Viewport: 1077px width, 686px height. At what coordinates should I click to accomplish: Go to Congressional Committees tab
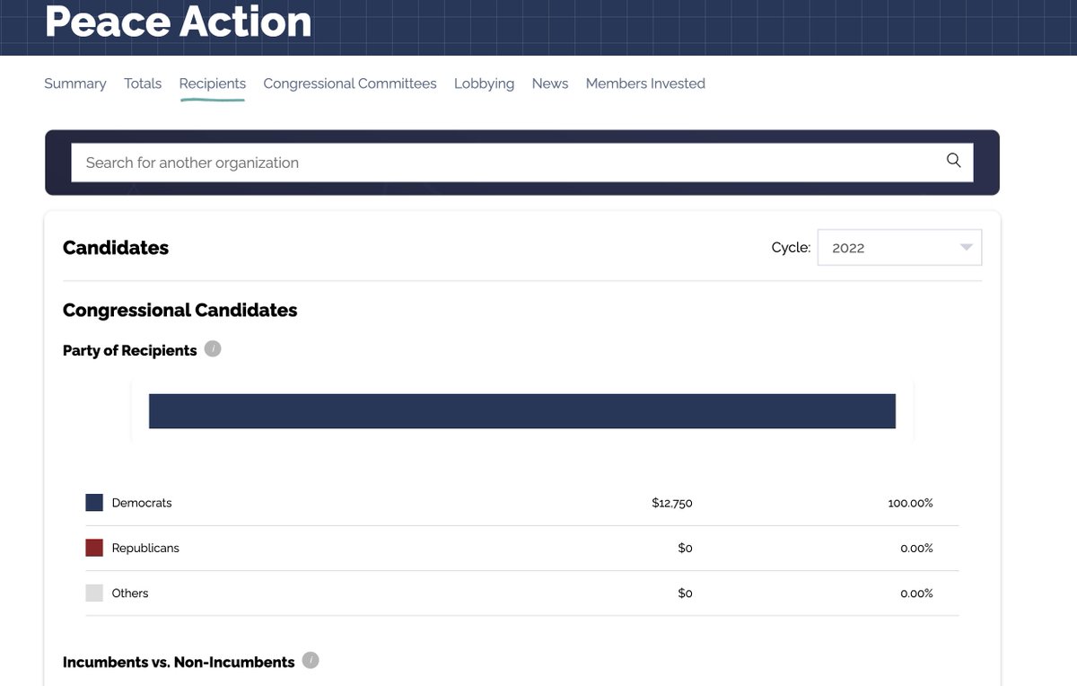point(350,84)
